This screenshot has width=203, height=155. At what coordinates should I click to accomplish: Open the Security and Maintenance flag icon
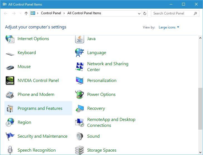click(10, 137)
